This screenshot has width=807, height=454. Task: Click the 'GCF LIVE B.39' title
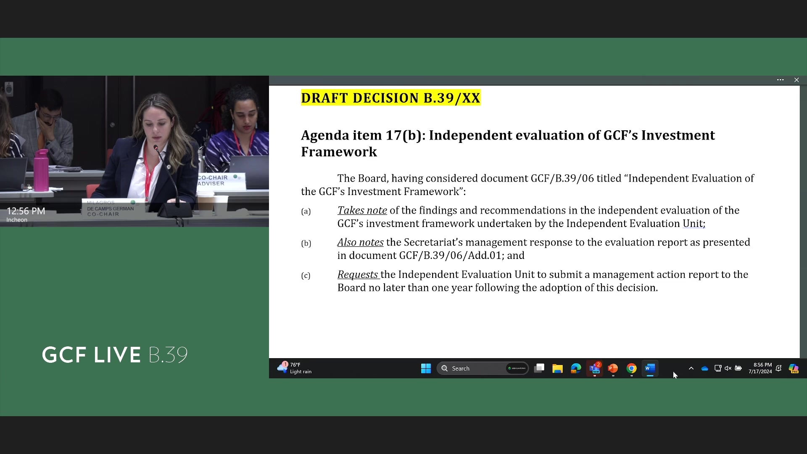coord(115,355)
